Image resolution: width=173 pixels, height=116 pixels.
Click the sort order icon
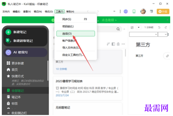click(x=108, y=44)
